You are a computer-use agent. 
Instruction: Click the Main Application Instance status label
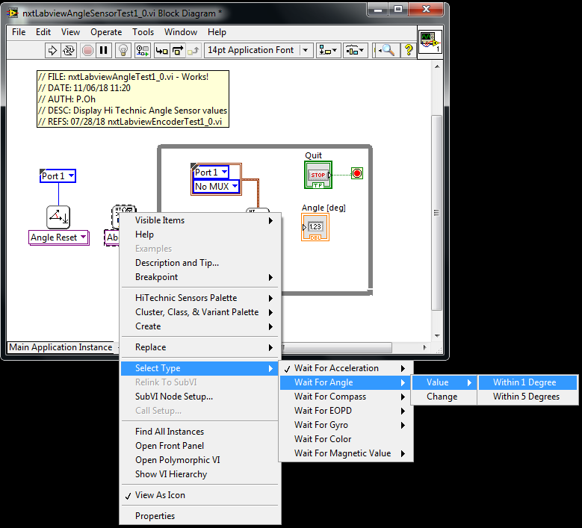point(61,347)
